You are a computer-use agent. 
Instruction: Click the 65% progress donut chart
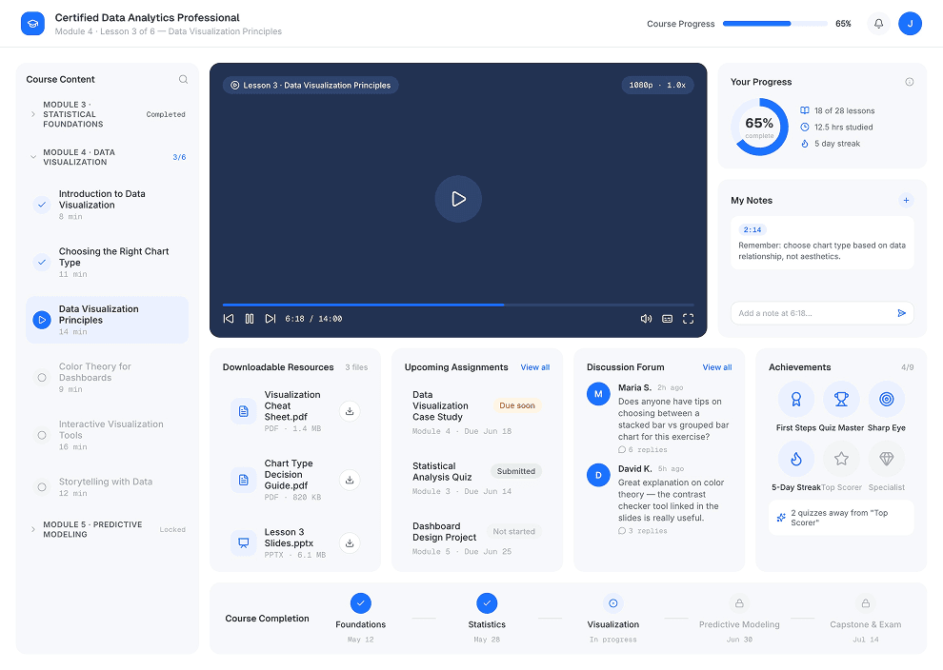coord(759,127)
